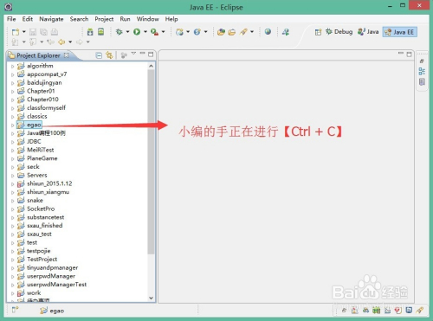Click the red status bar icon

[398, 311]
